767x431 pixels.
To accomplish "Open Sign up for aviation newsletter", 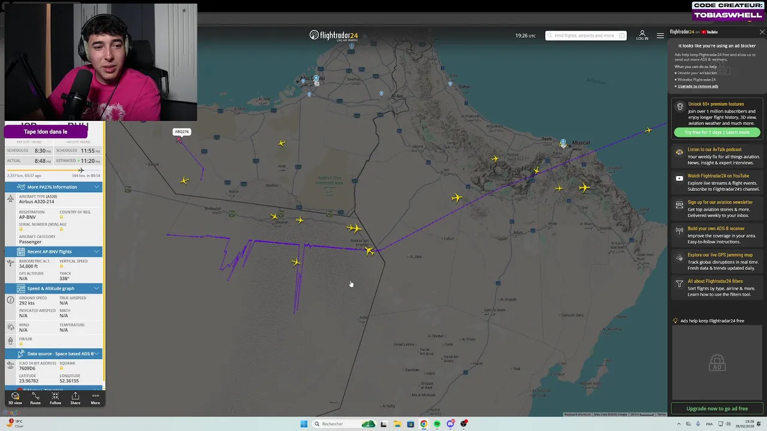I will click(717, 208).
